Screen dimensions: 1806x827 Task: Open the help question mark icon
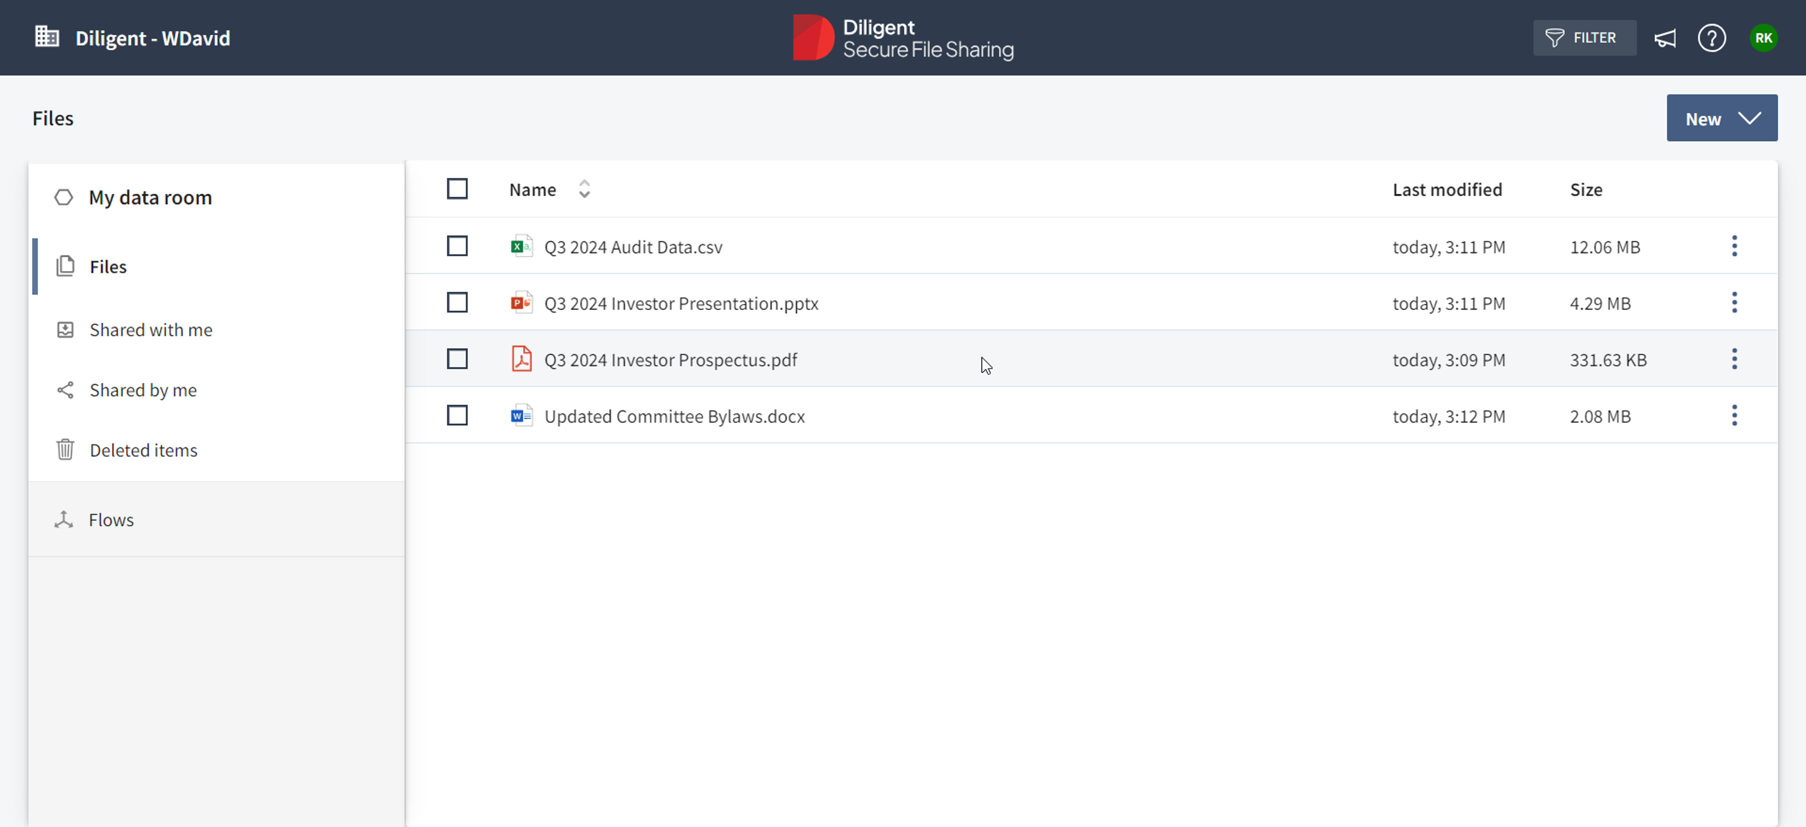[x=1711, y=38]
